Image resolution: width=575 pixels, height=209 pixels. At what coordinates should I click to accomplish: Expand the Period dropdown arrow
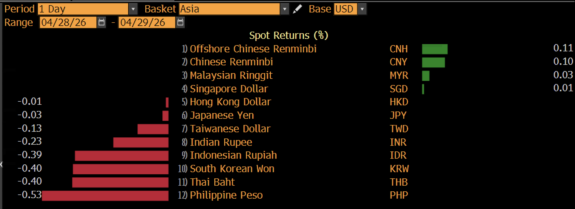(x=133, y=9)
